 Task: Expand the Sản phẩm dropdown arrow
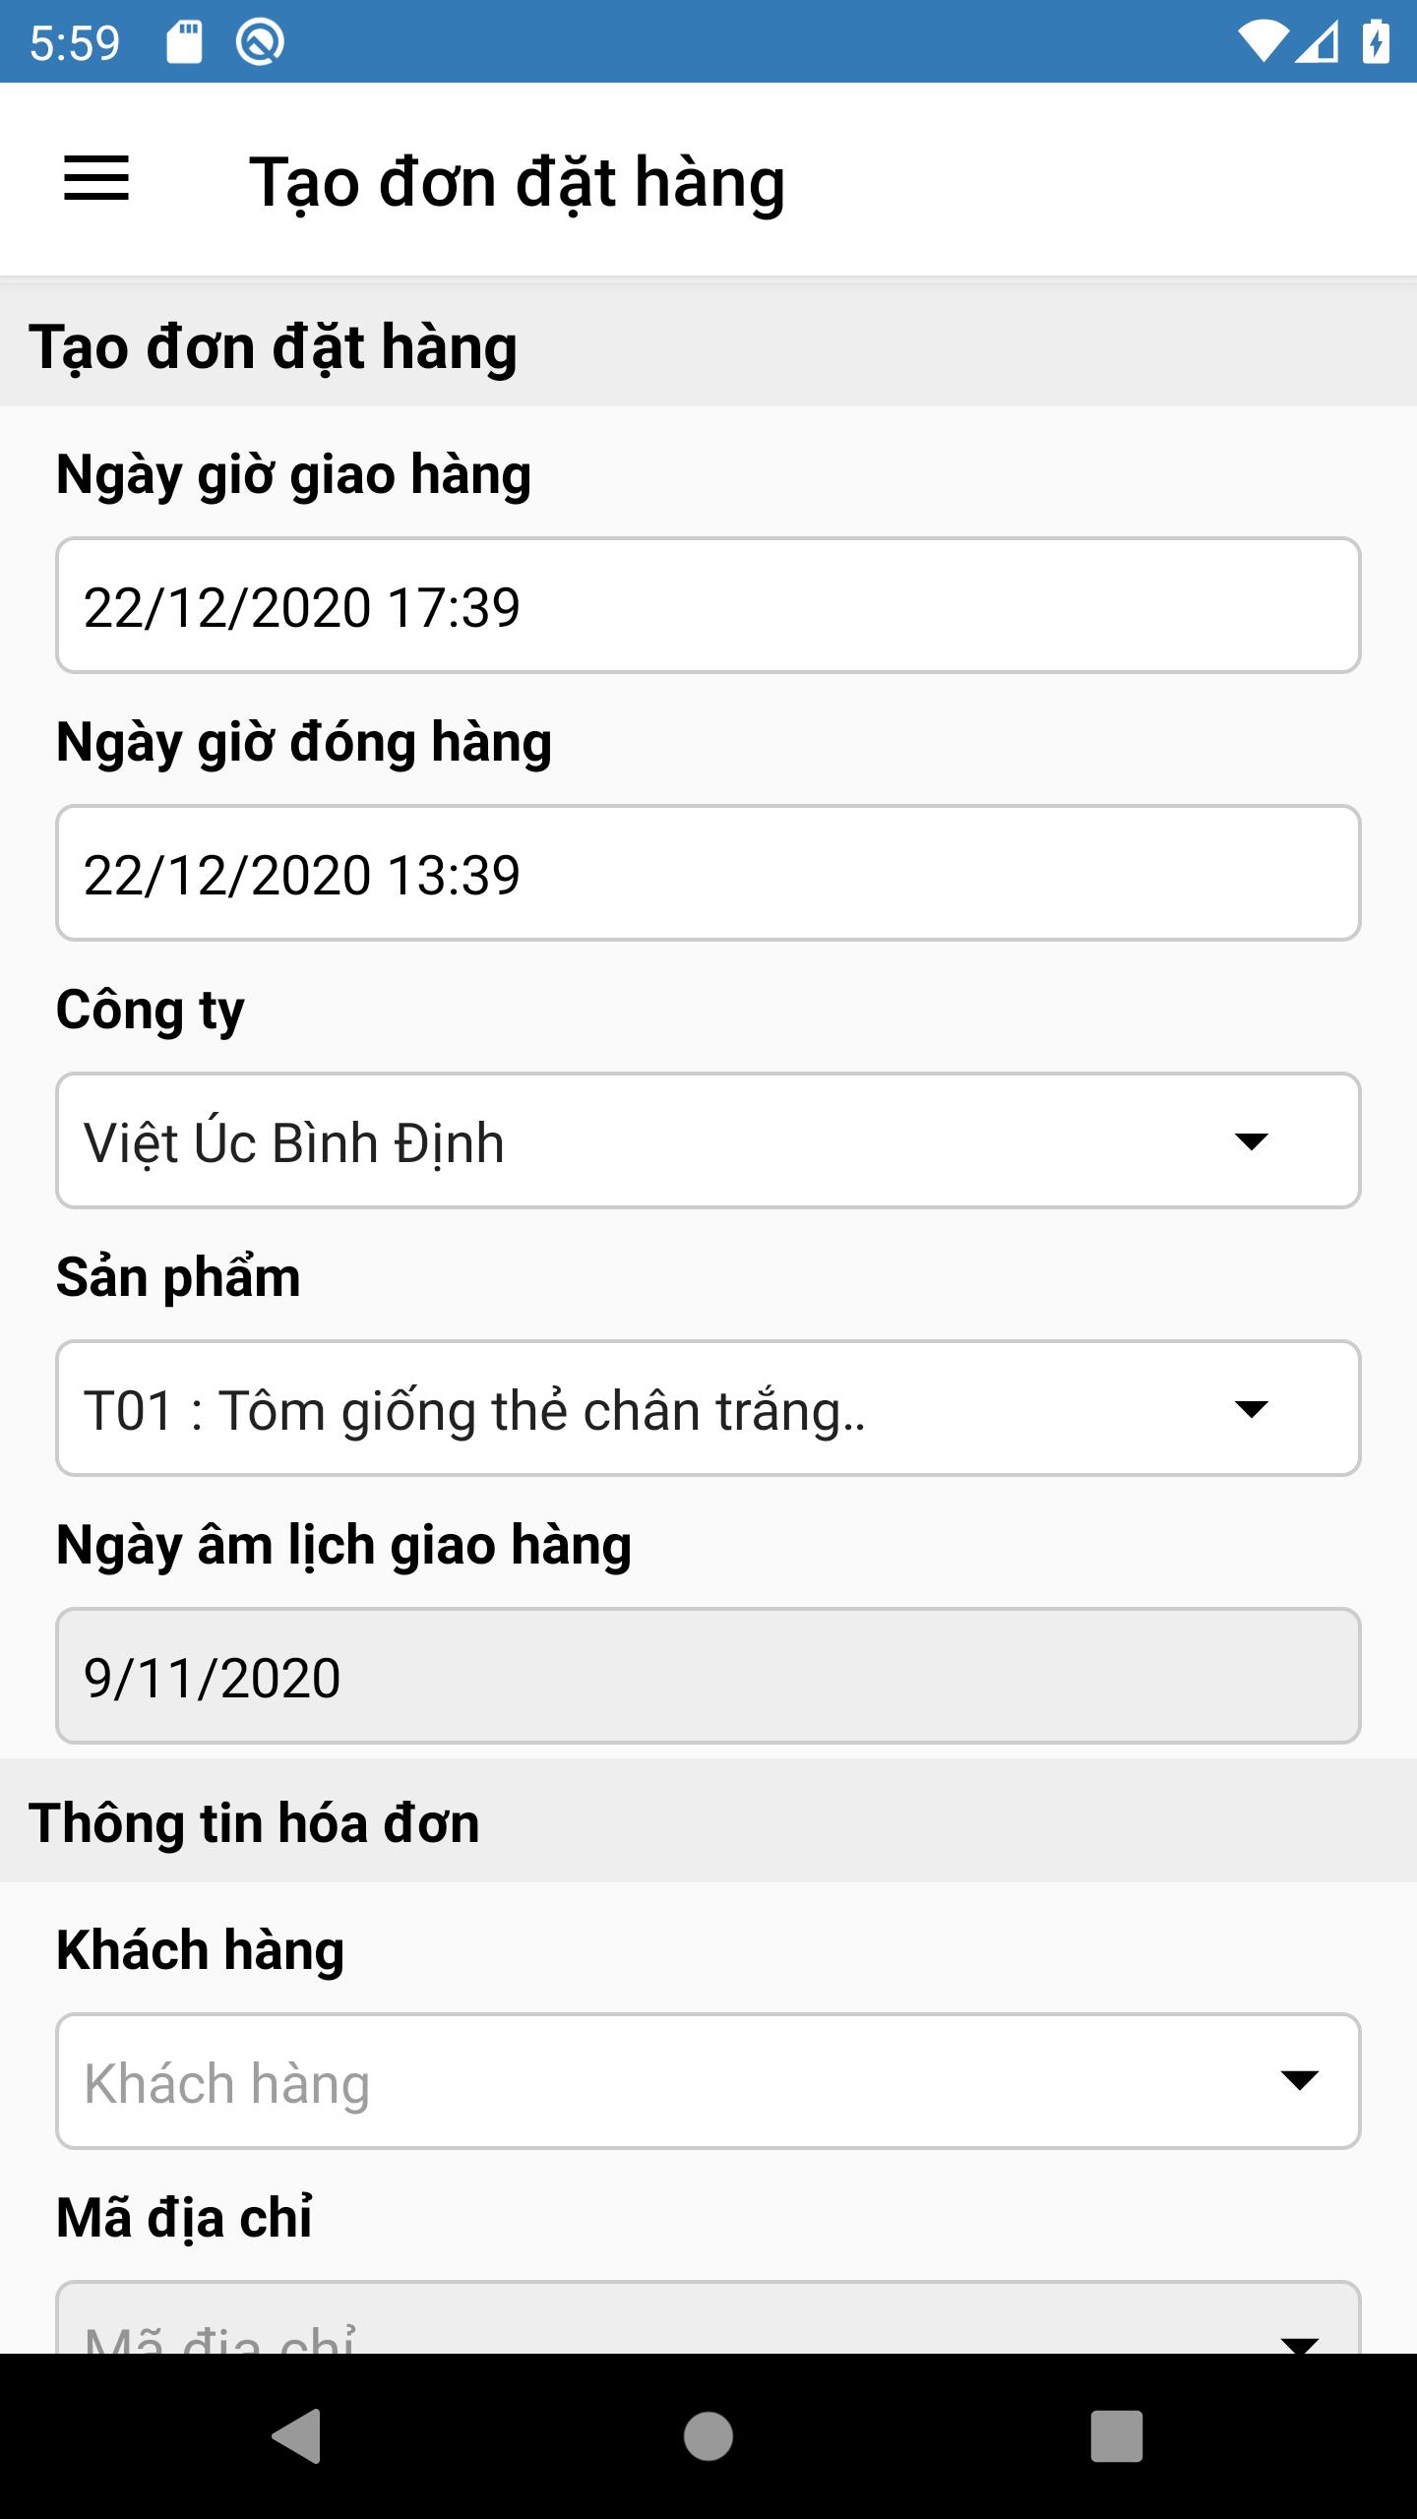(x=1251, y=1409)
